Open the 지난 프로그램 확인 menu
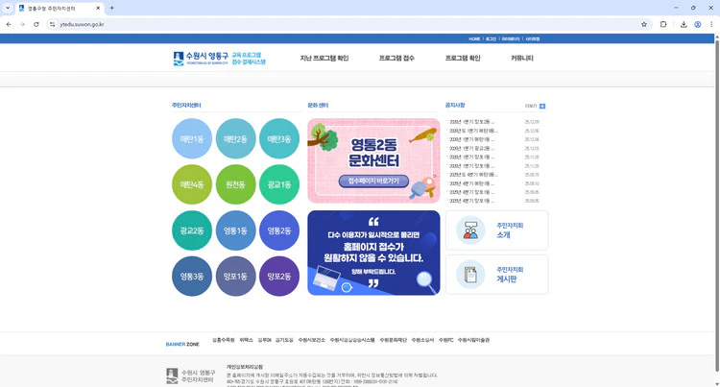This screenshot has width=720, height=387. [x=324, y=59]
